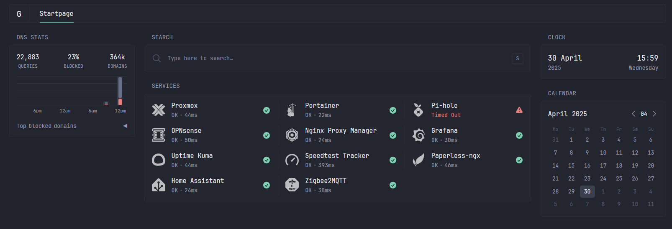Click the G logo in header
The image size is (672, 229).
19,14
